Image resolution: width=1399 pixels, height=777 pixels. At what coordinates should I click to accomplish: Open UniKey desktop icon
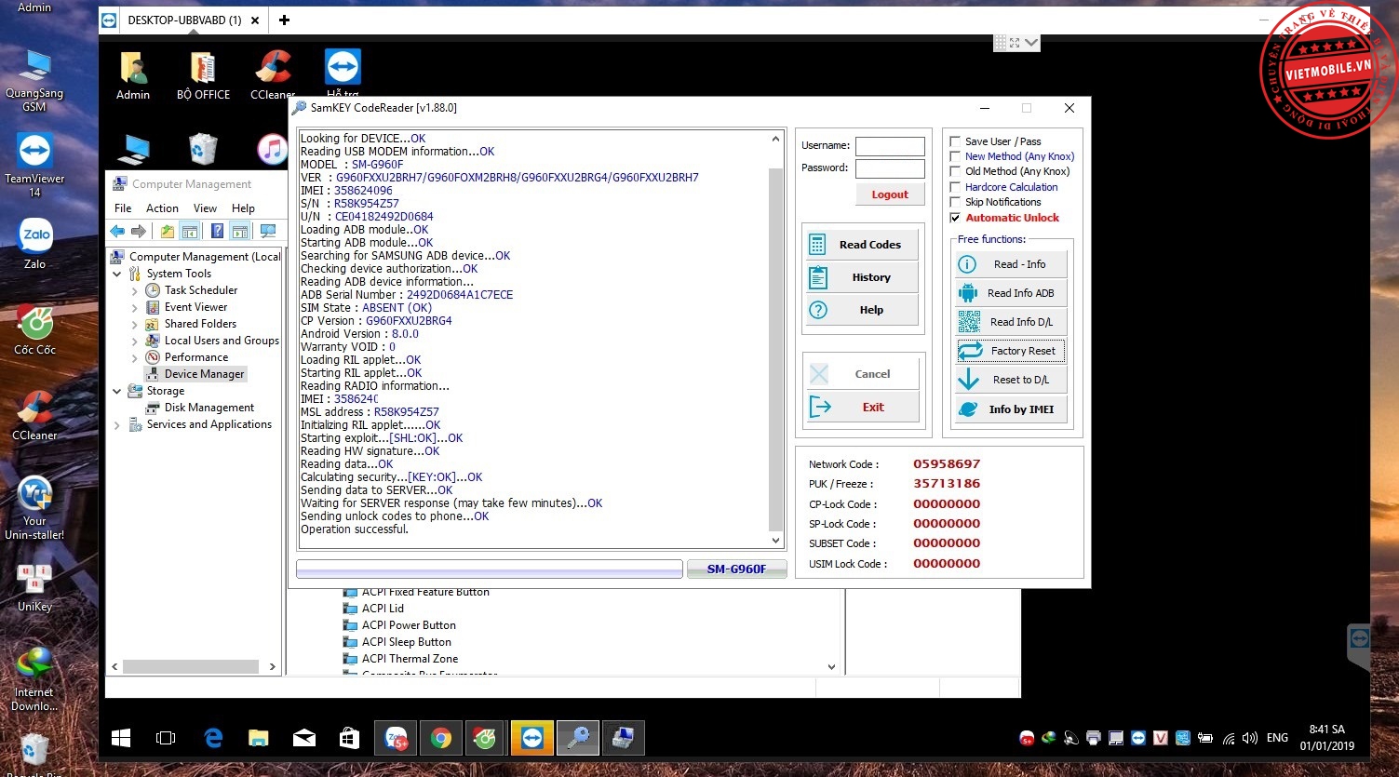pyautogui.click(x=35, y=587)
